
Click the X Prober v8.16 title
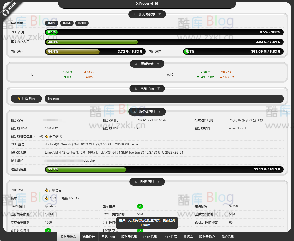click(x=147, y=4)
